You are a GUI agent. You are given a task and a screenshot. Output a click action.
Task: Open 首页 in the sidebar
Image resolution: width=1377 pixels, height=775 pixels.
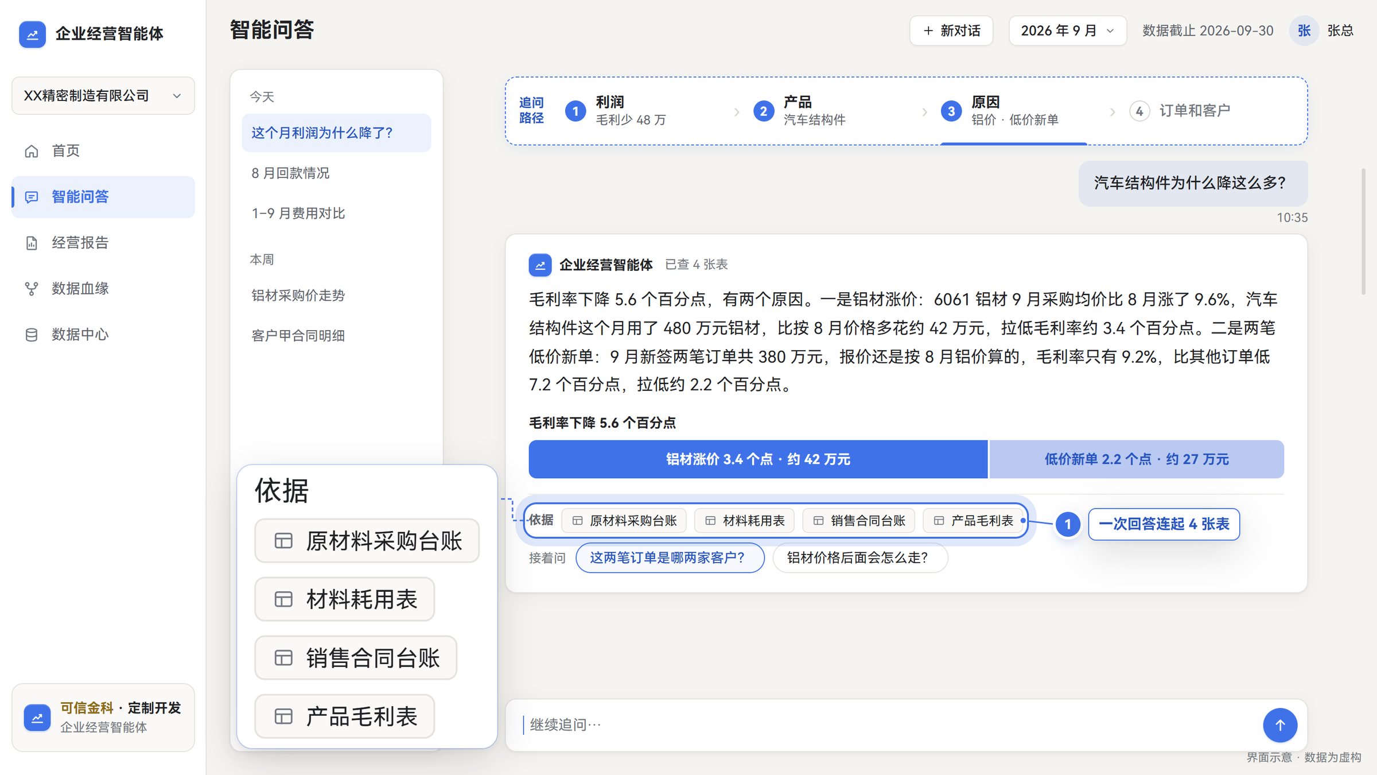[103, 151]
